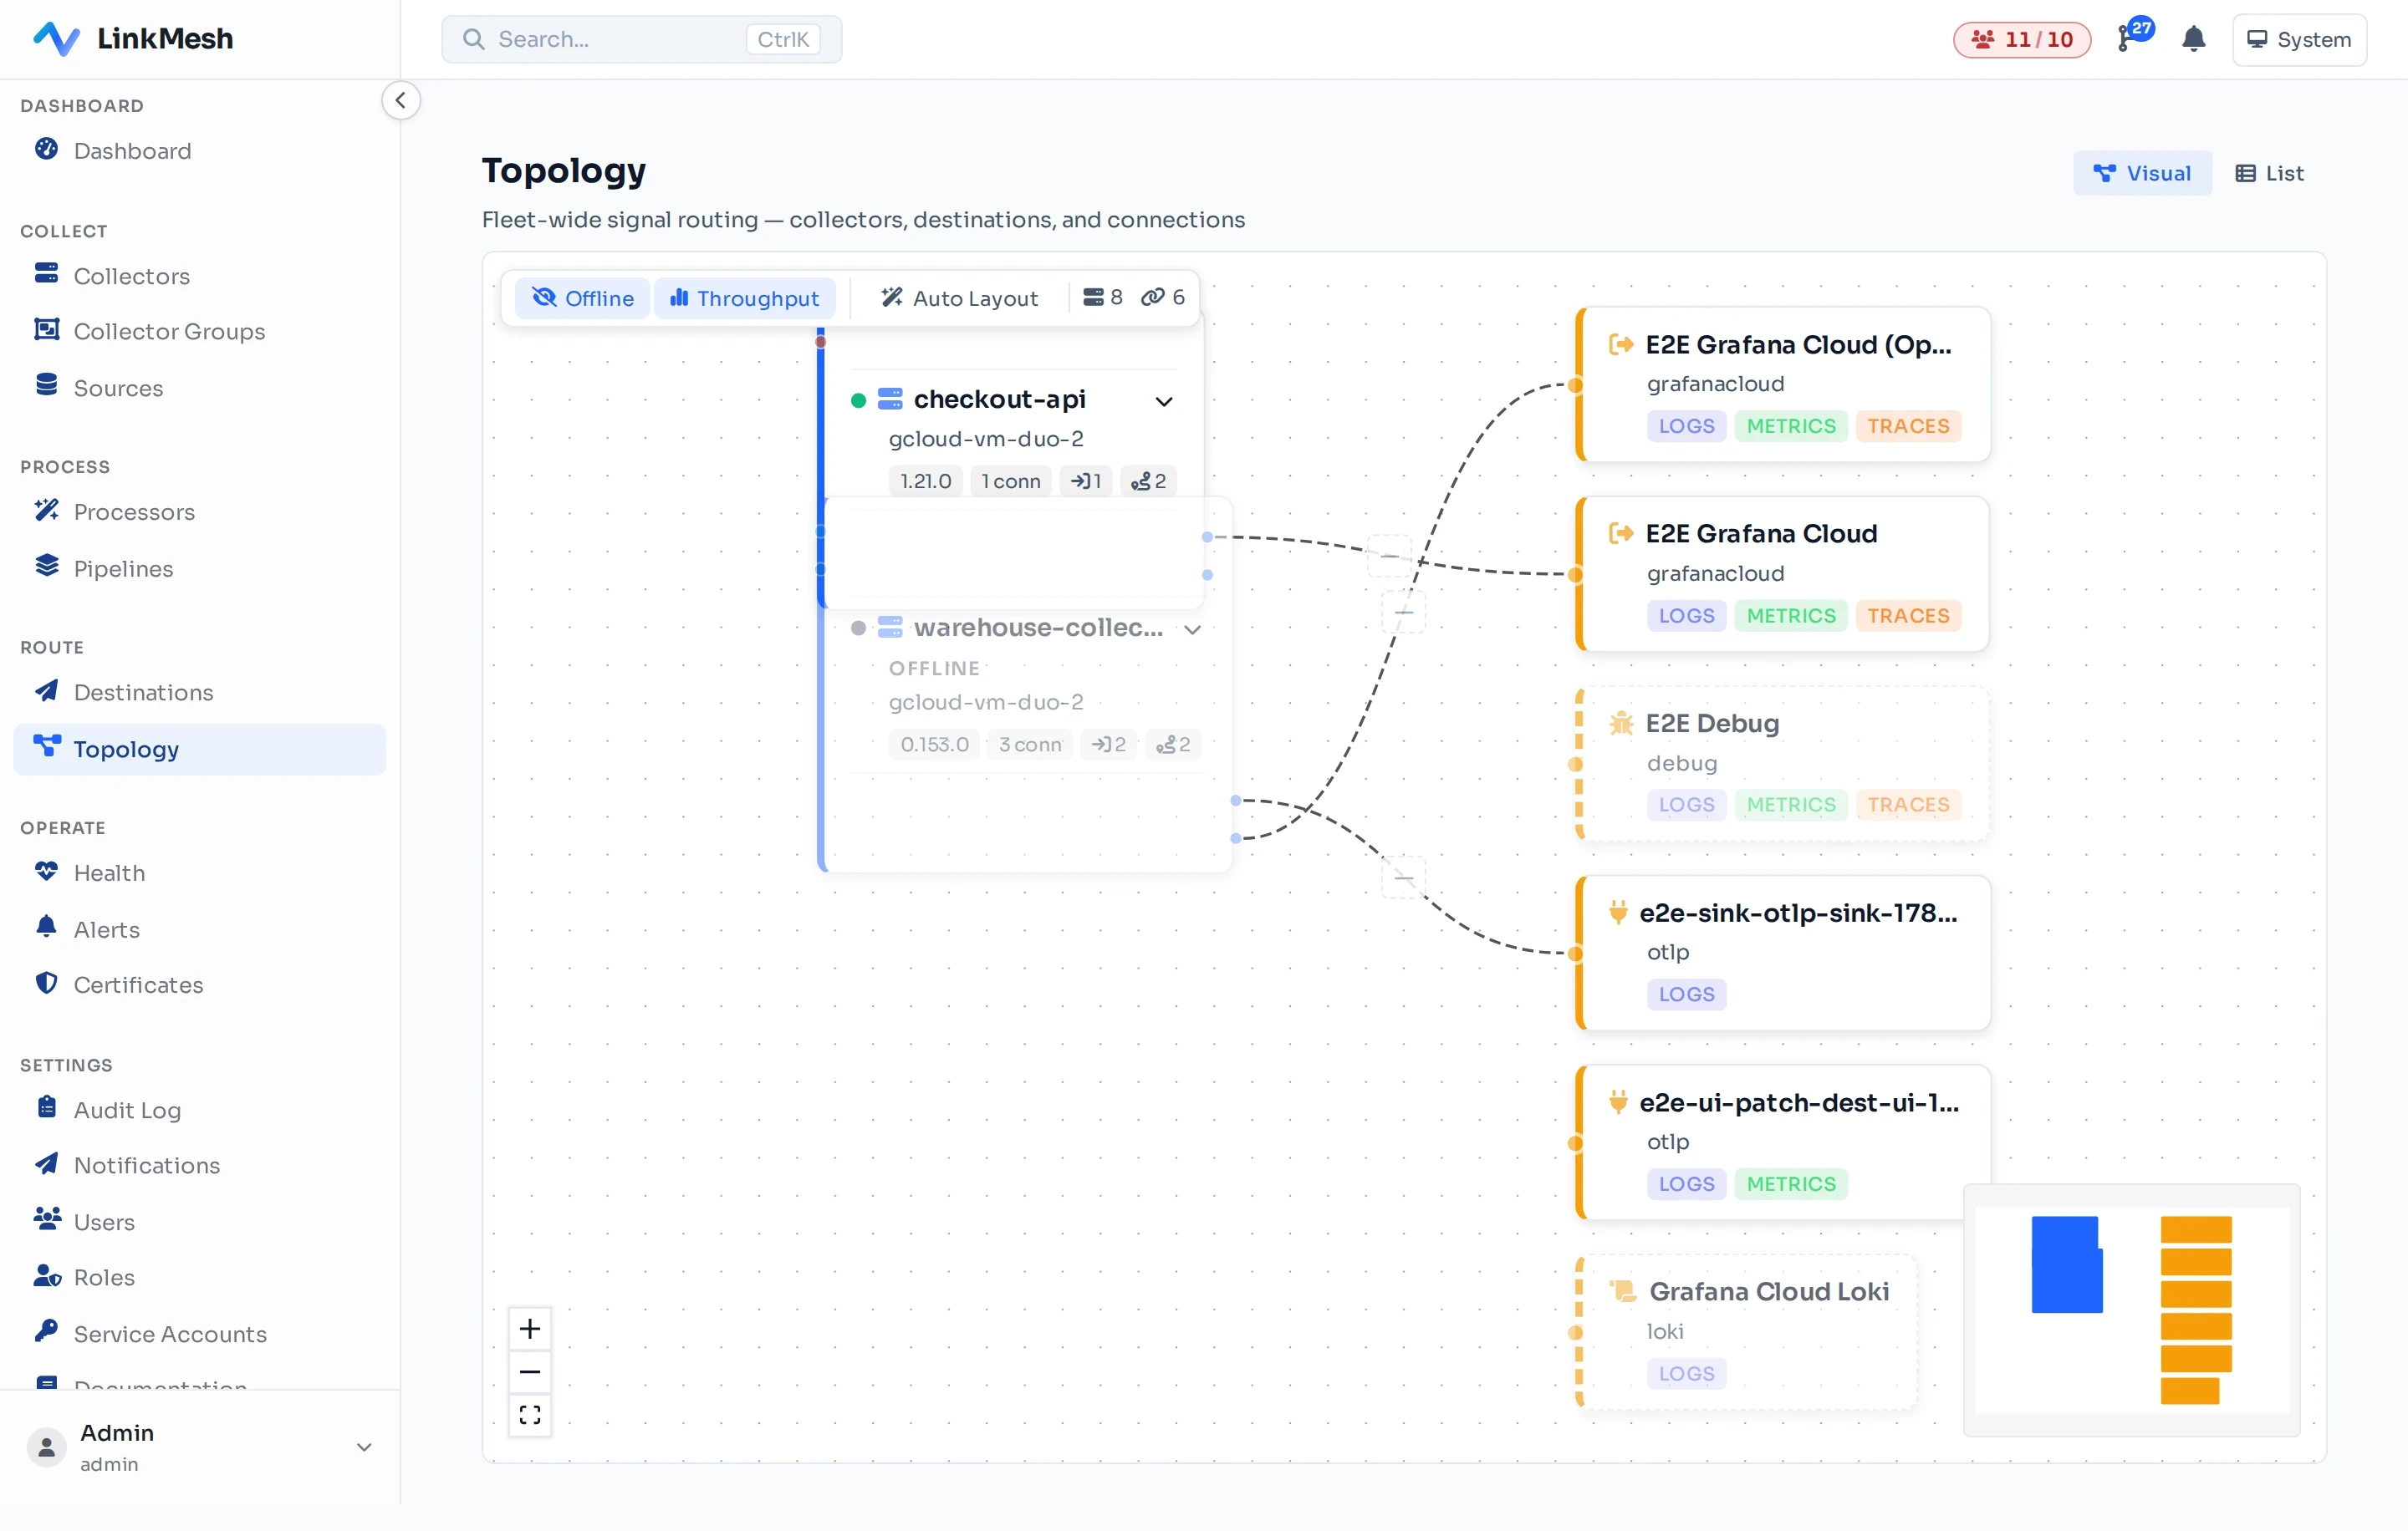The image size is (2408, 1531).
Task: Toggle the Throughput display
Action: (x=744, y=298)
